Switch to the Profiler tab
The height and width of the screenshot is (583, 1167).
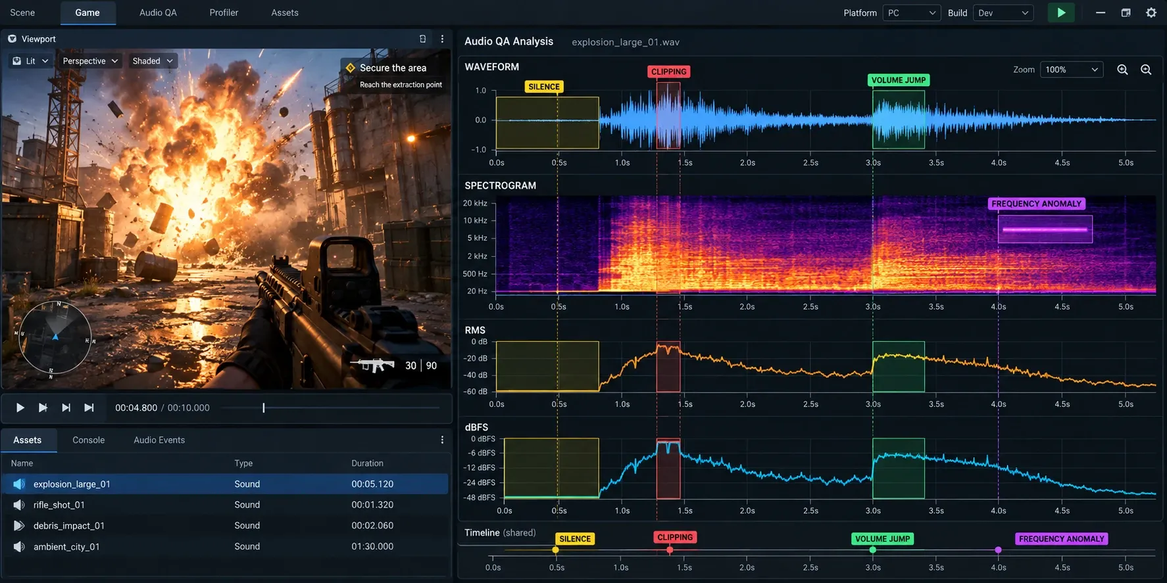click(x=224, y=12)
